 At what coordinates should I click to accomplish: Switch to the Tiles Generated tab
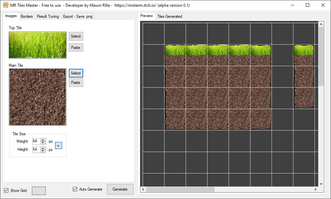[x=170, y=16]
